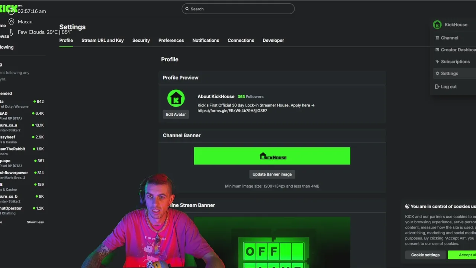Click the KickHouse username in account menu
The width and height of the screenshot is (476, 268).
click(x=456, y=25)
